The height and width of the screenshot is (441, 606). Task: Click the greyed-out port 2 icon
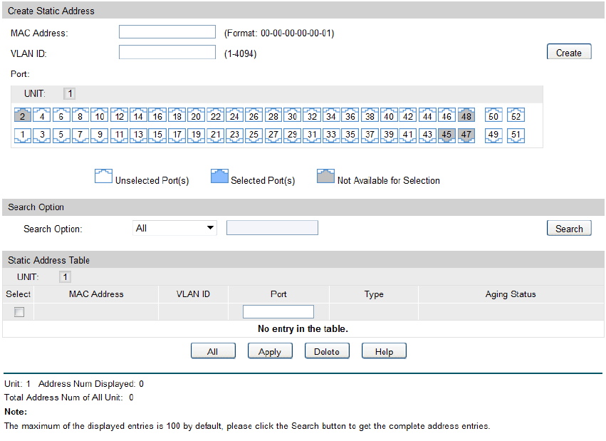(x=22, y=115)
